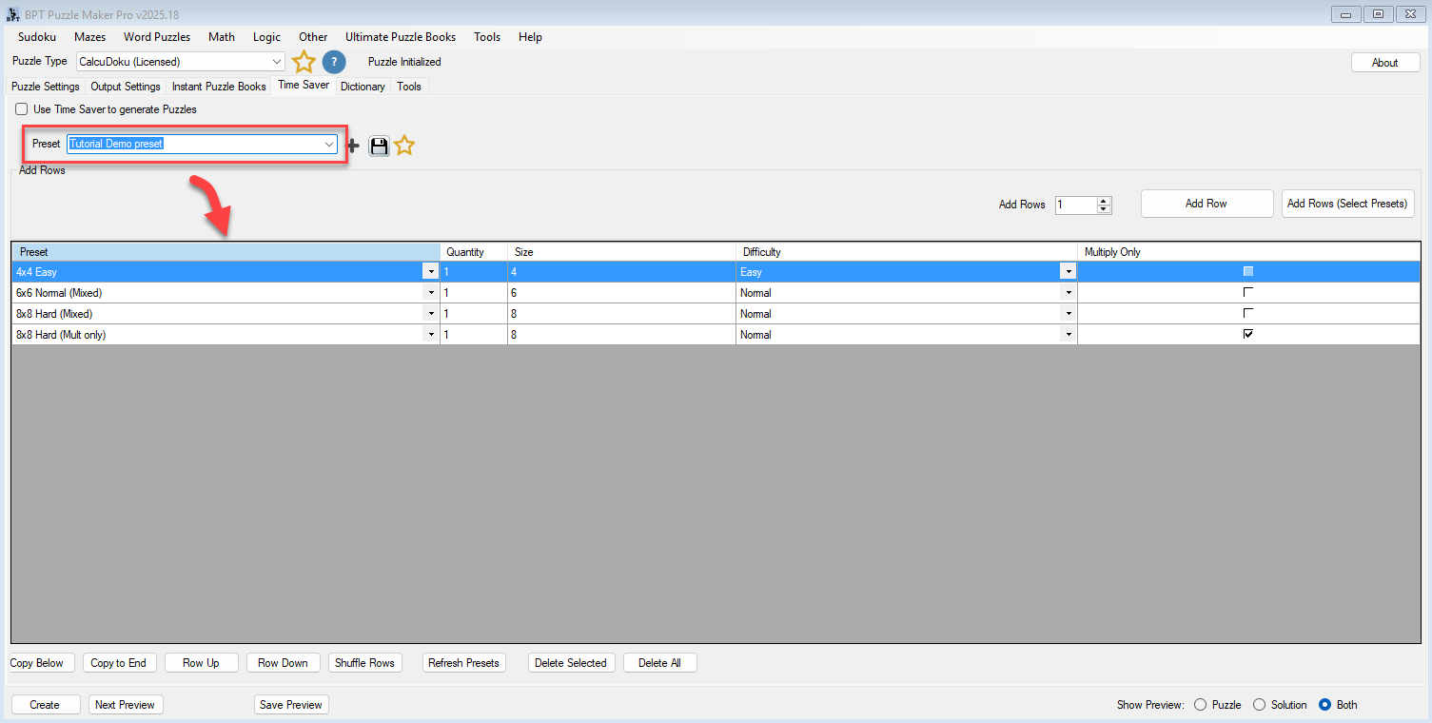Click the star icon beside Puzzle Type
The image size is (1432, 723).
coord(304,62)
